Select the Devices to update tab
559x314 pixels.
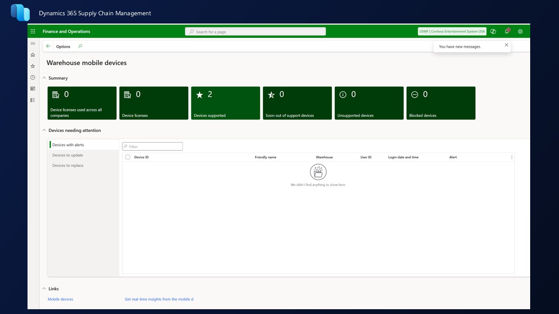pyautogui.click(x=83, y=155)
